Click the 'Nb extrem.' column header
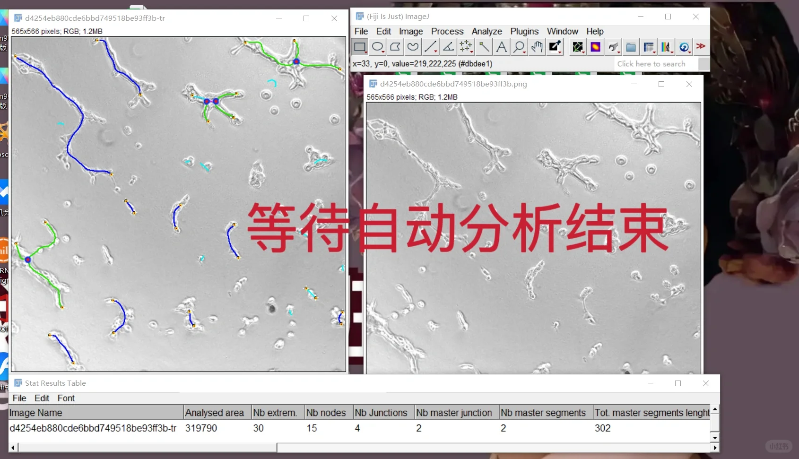Screen dimensions: 799x459 [x=278, y=413]
